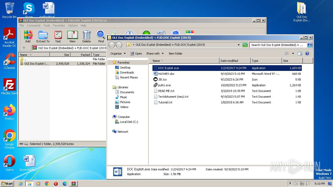
Task: Click Change your view icon in Explorer
Action: (x=286, y=54)
